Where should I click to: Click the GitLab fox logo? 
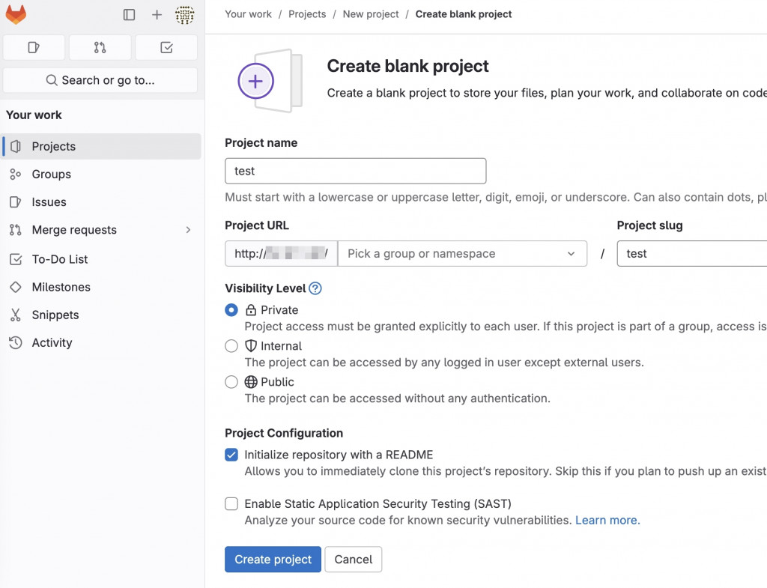pos(16,14)
